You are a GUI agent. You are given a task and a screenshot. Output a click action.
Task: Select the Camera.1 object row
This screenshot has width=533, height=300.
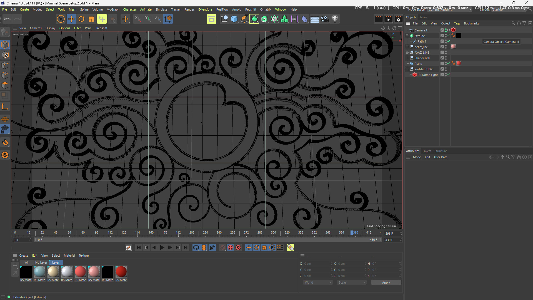click(x=421, y=30)
